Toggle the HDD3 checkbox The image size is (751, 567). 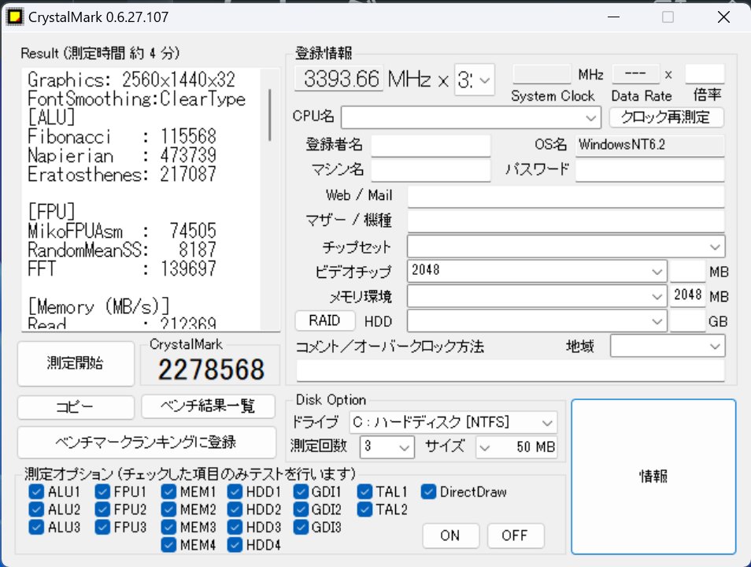[235, 527]
